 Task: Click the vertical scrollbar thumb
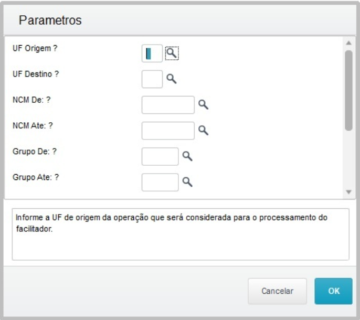point(348,89)
